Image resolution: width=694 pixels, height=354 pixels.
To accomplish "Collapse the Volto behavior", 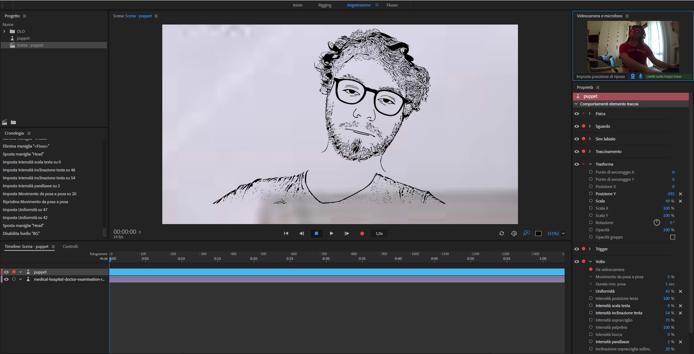I will (590, 262).
